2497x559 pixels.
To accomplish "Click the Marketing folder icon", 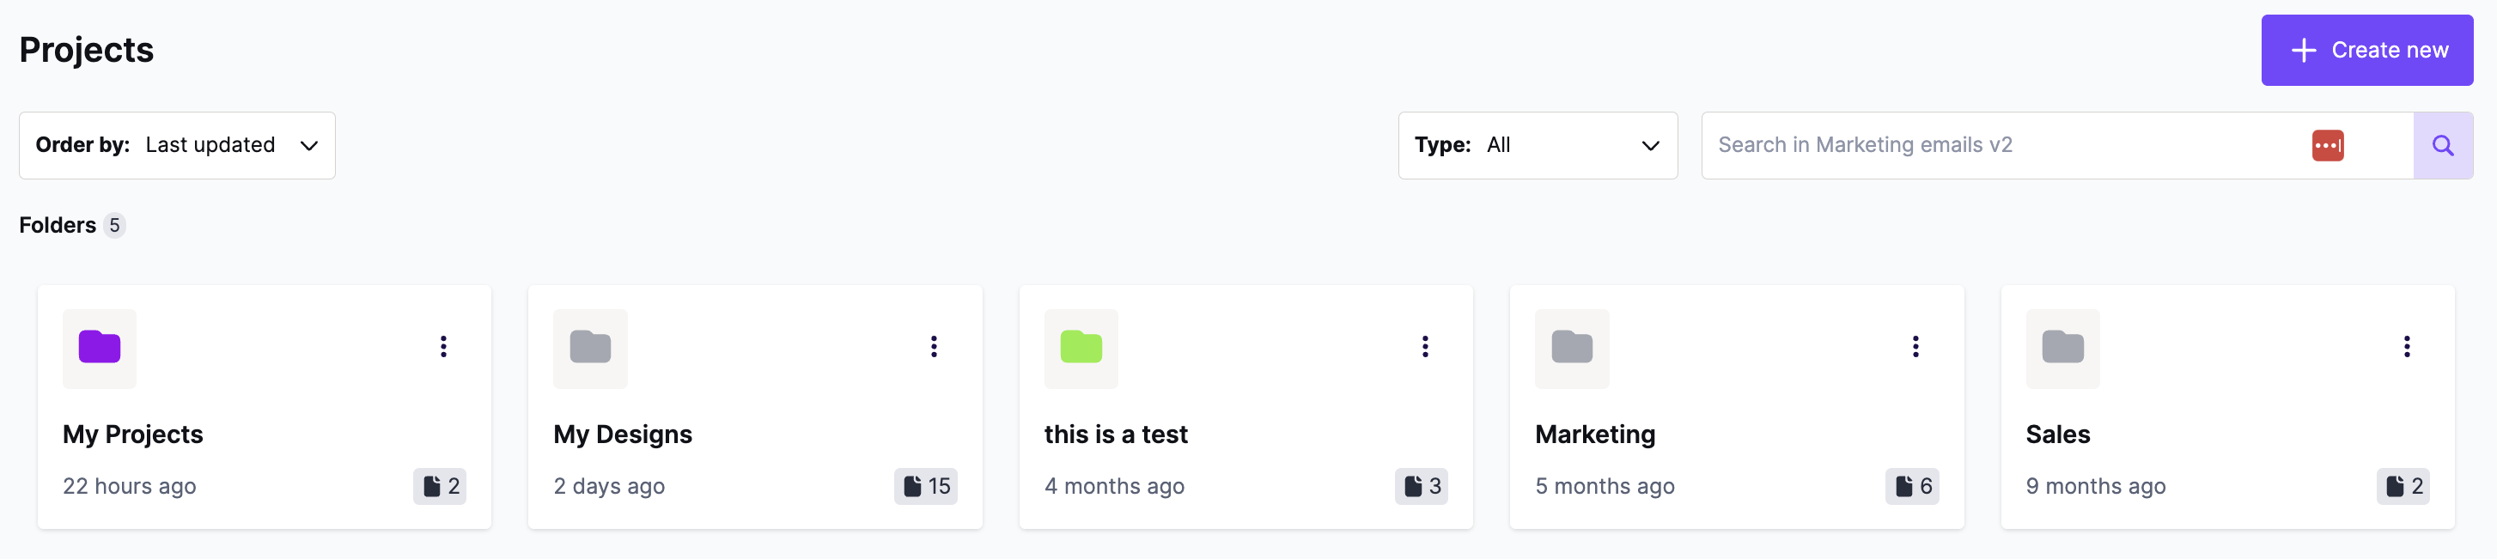I will tap(1572, 347).
